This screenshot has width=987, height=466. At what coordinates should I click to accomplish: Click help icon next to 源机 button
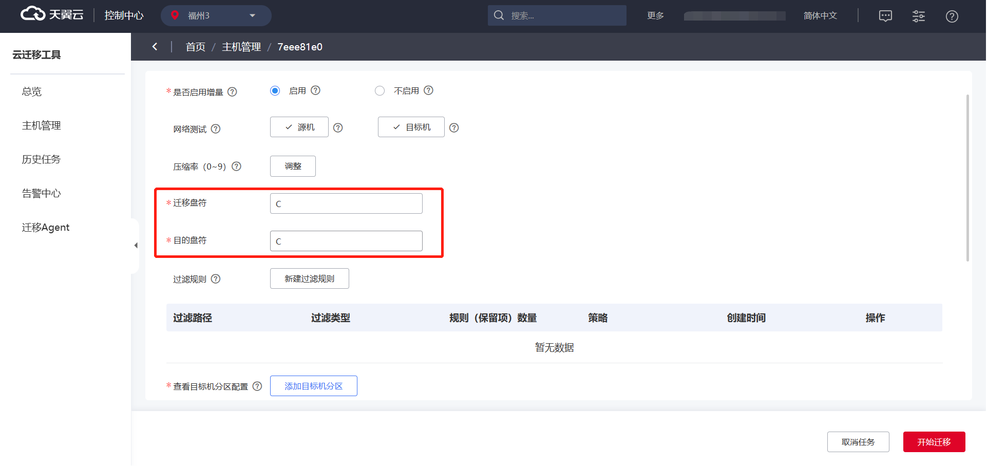click(x=338, y=128)
